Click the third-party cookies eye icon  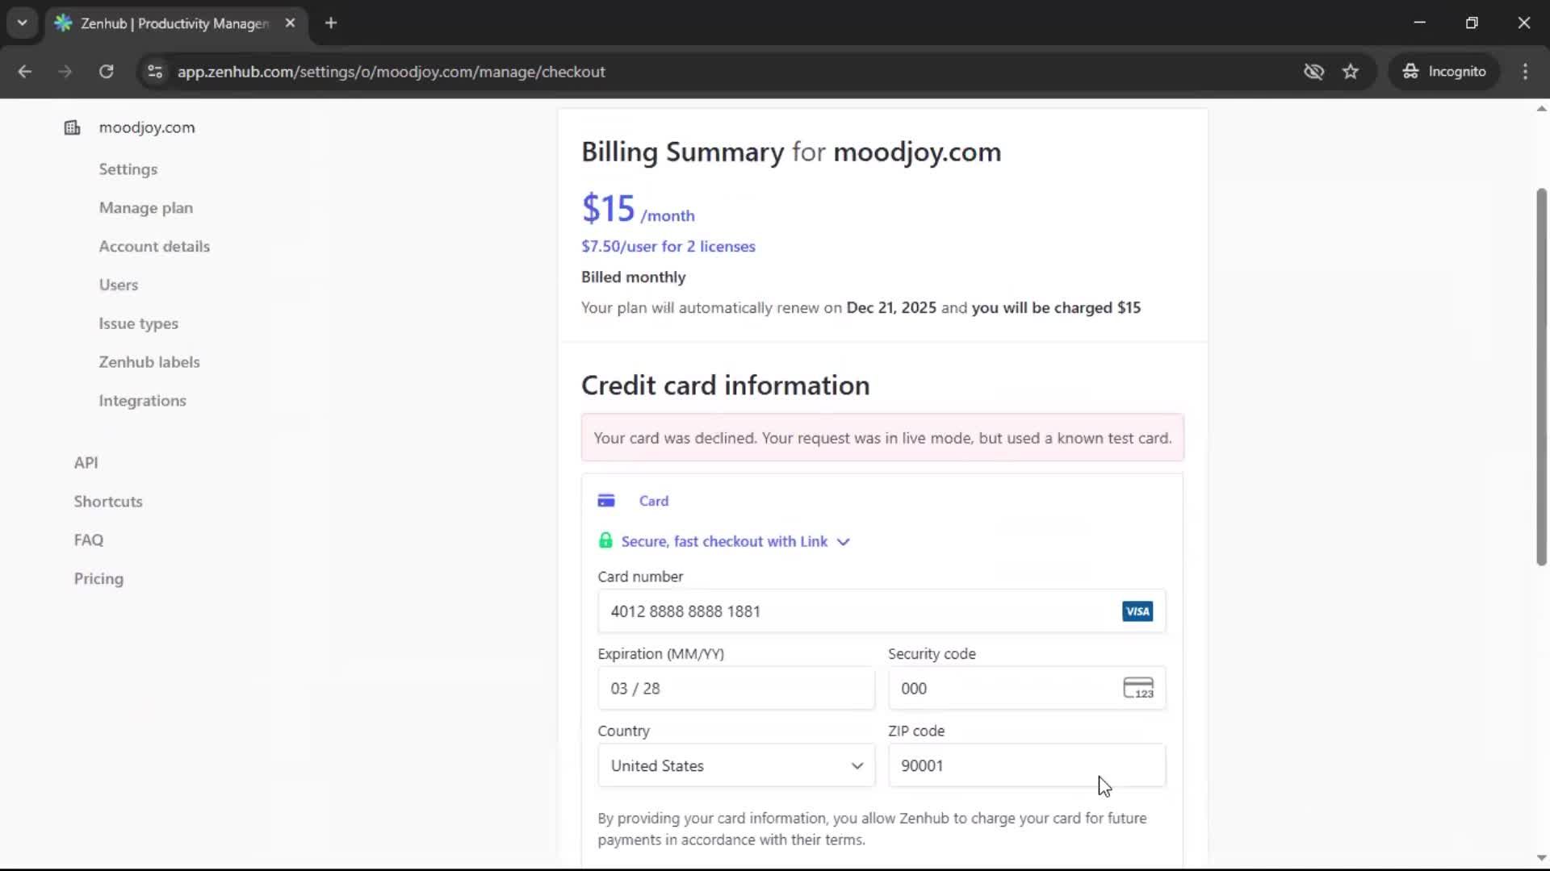1313,72
